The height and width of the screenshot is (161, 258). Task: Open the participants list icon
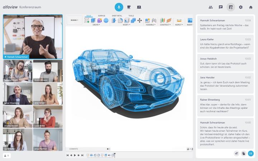pos(211,7)
